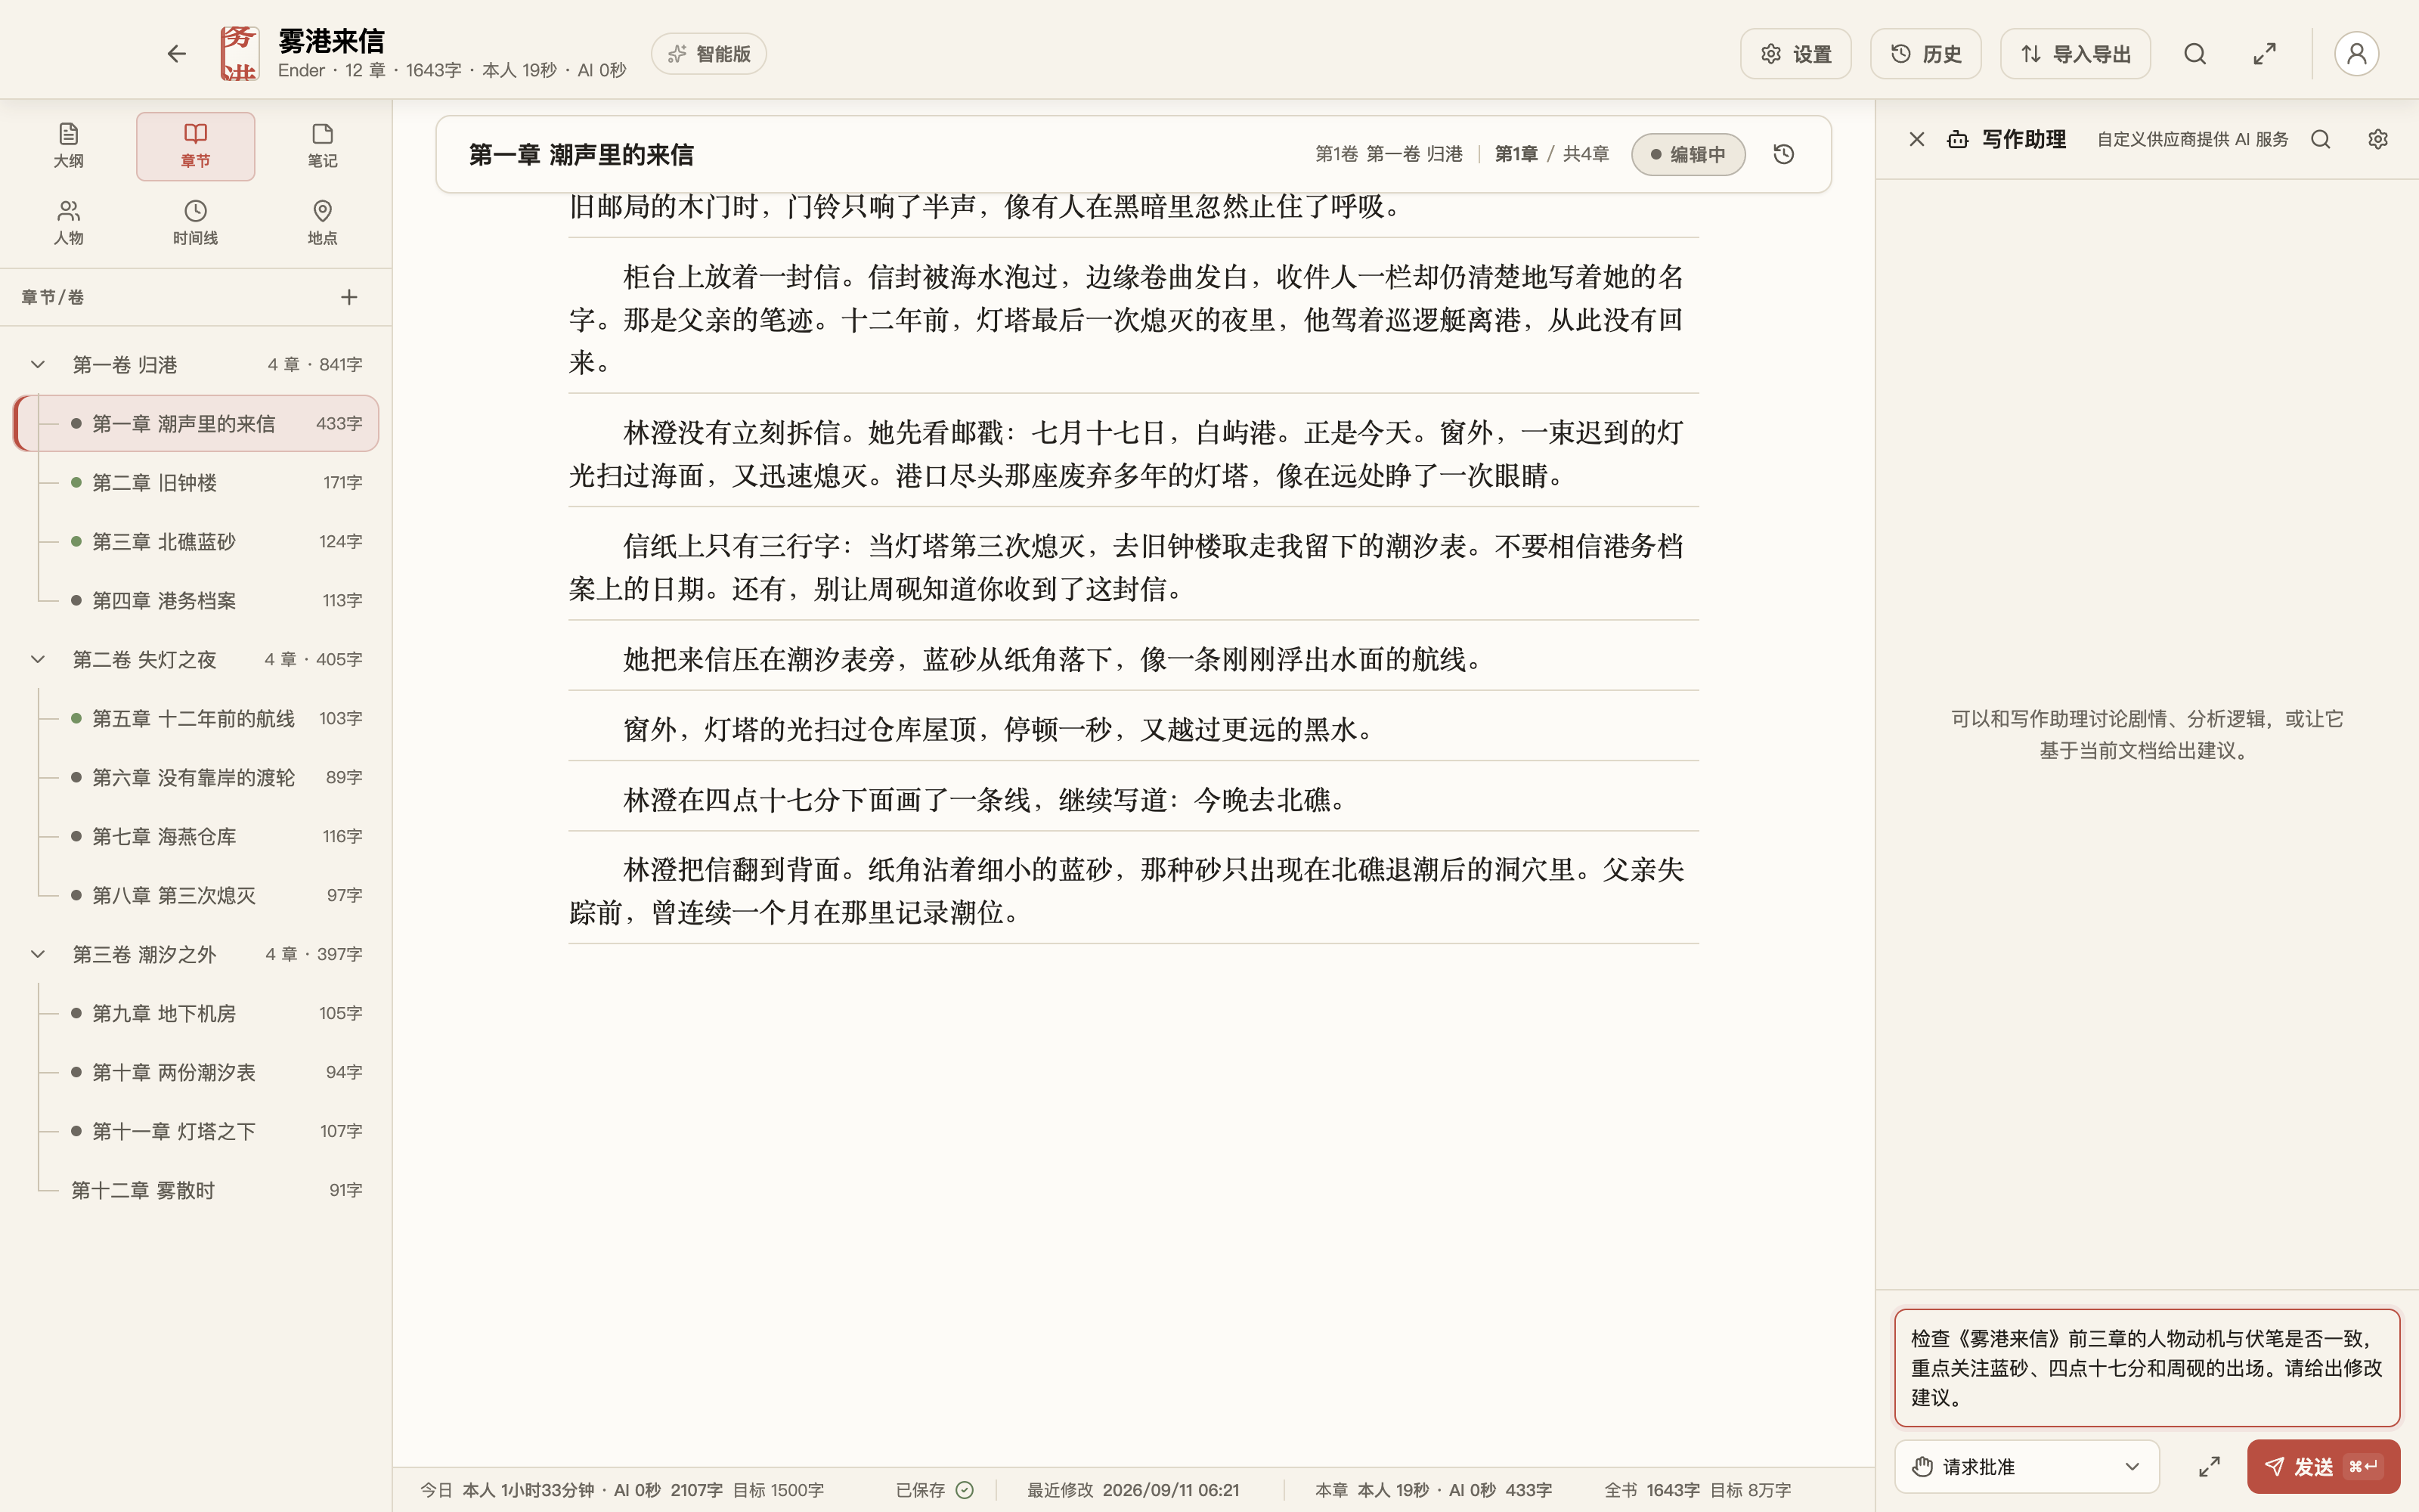Screen dimensions: 2419x1512
Task: Click the 章节/卷 section header
Action: point(53,297)
